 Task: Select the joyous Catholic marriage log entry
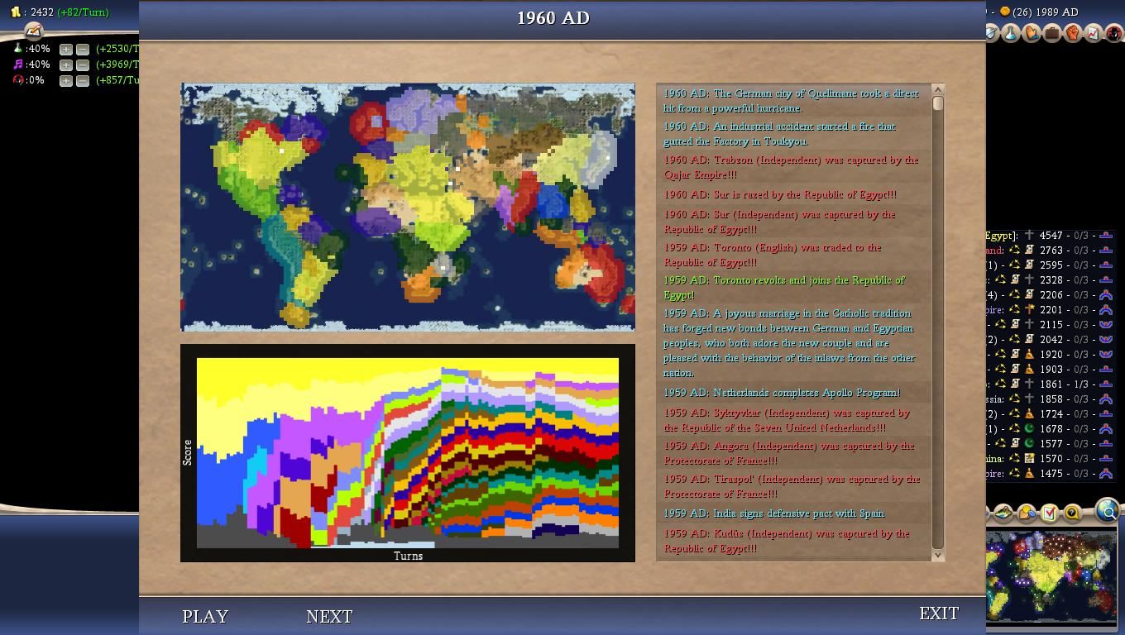point(793,343)
